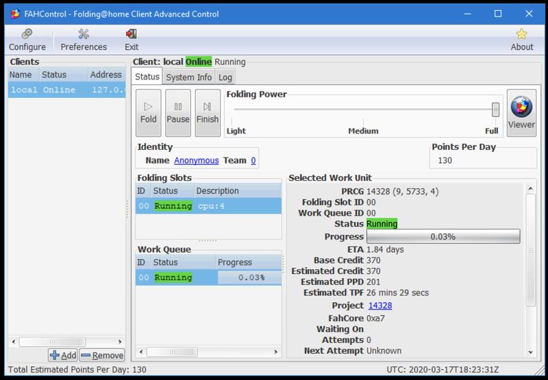Select the local client row
This screenshot has width=548, height=380.
pos(66,90)
